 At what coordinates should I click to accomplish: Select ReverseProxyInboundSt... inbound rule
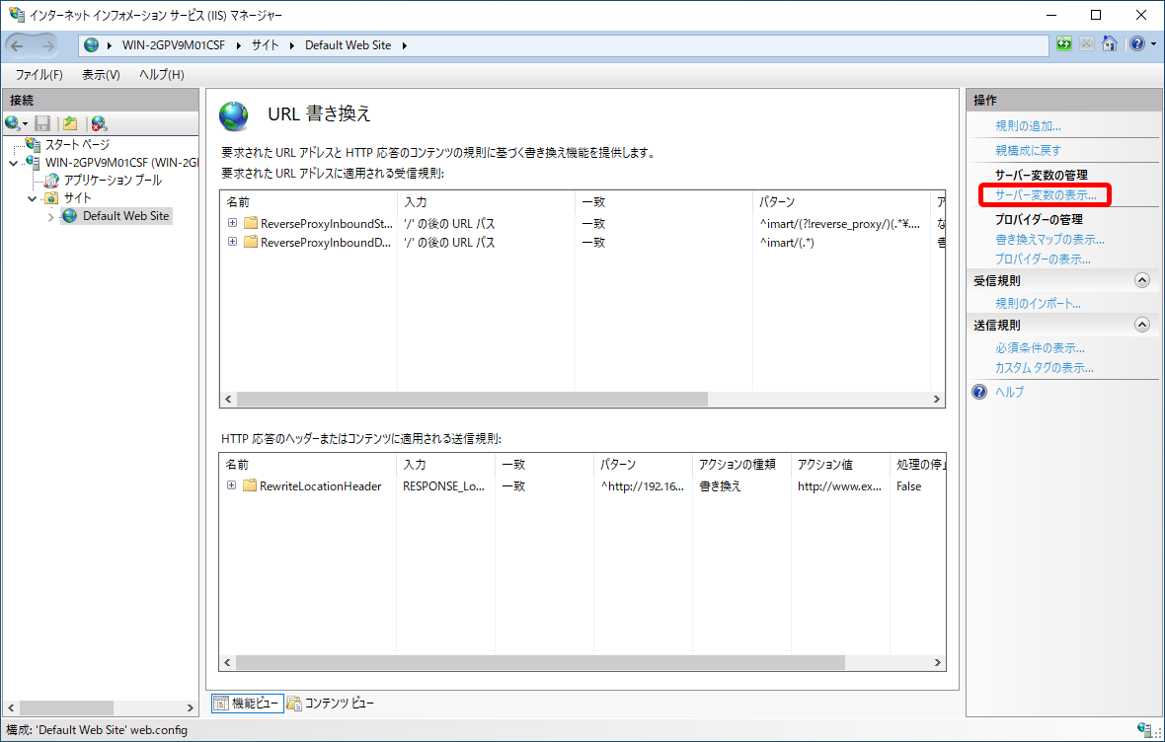tap(326, 223)
